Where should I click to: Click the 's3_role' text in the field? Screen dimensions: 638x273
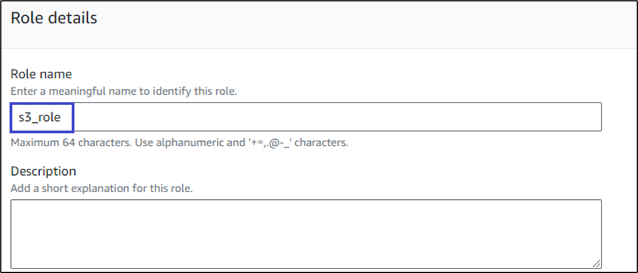pos(39,118)
